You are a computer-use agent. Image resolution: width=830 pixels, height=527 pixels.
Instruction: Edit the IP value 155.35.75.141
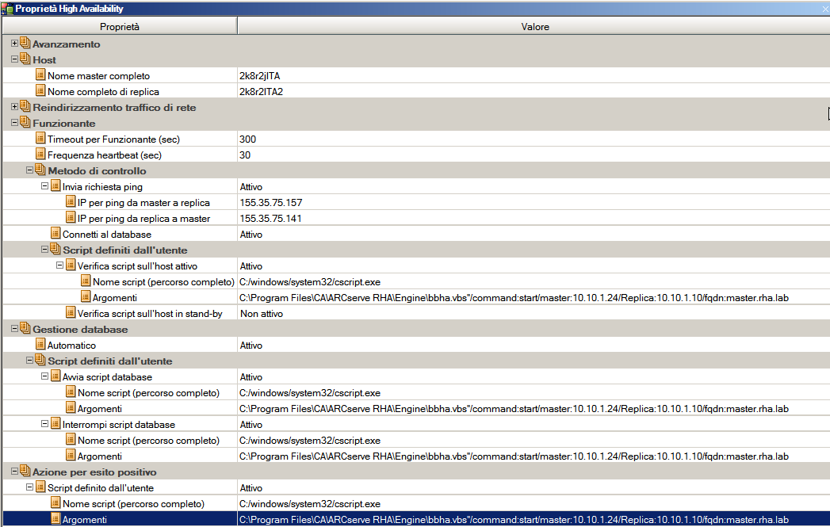[x=270, y=219]
